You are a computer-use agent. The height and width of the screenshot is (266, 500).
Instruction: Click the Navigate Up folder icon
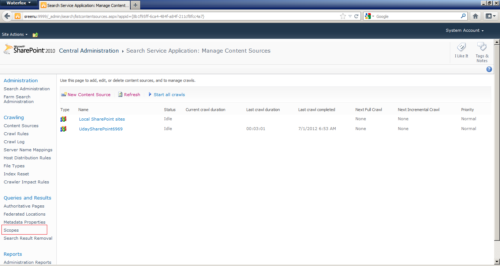point(35,35)
